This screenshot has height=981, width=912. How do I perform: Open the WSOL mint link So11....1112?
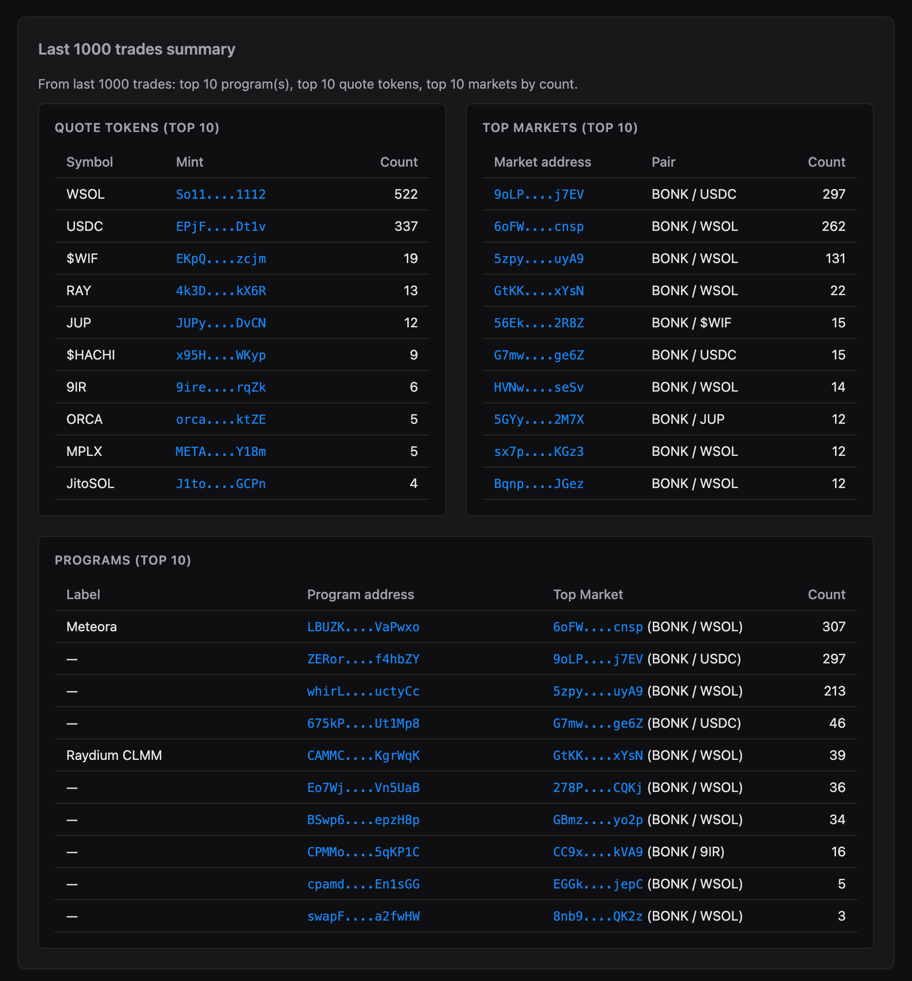click(221, 194)
